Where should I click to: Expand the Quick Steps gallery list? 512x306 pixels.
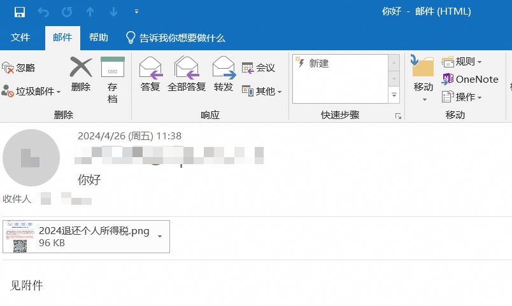(394, 95)
